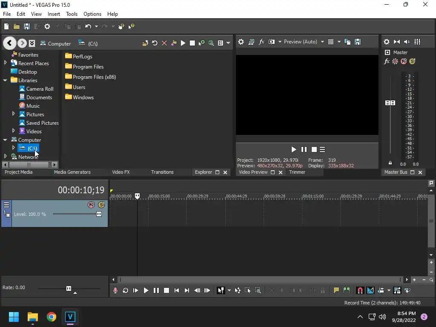Refresh the Explorer folder view
Image resolution: width=436 pixels, height=327 pixels.
[155, 43]
